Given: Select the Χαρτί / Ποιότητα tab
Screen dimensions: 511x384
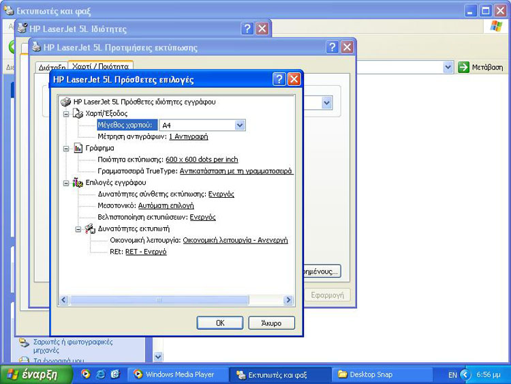Looking at the screenshot, I should coord(100,66).
